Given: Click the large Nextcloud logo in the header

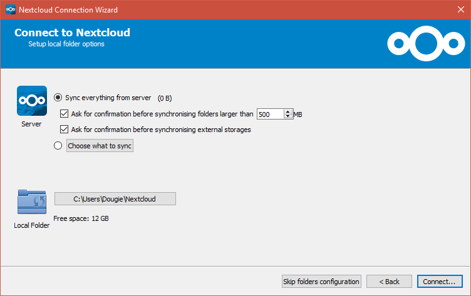Looking at the screenshot, I should 426,44.
